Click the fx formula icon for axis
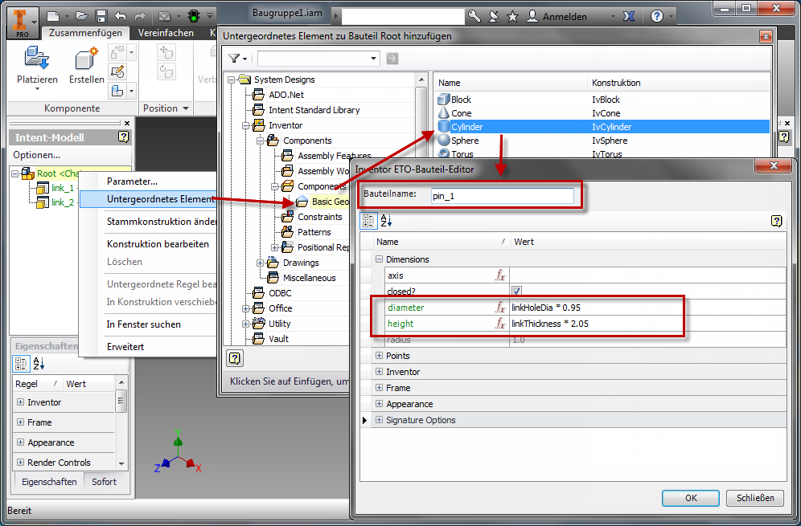 (x=500, y=275)
